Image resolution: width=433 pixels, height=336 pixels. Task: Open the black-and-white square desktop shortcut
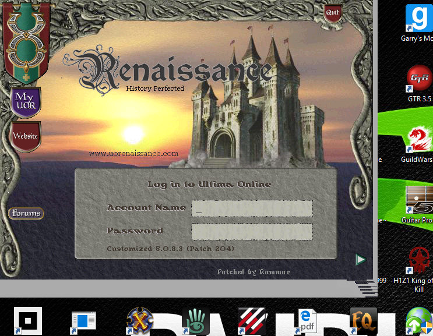pos(28,321)
